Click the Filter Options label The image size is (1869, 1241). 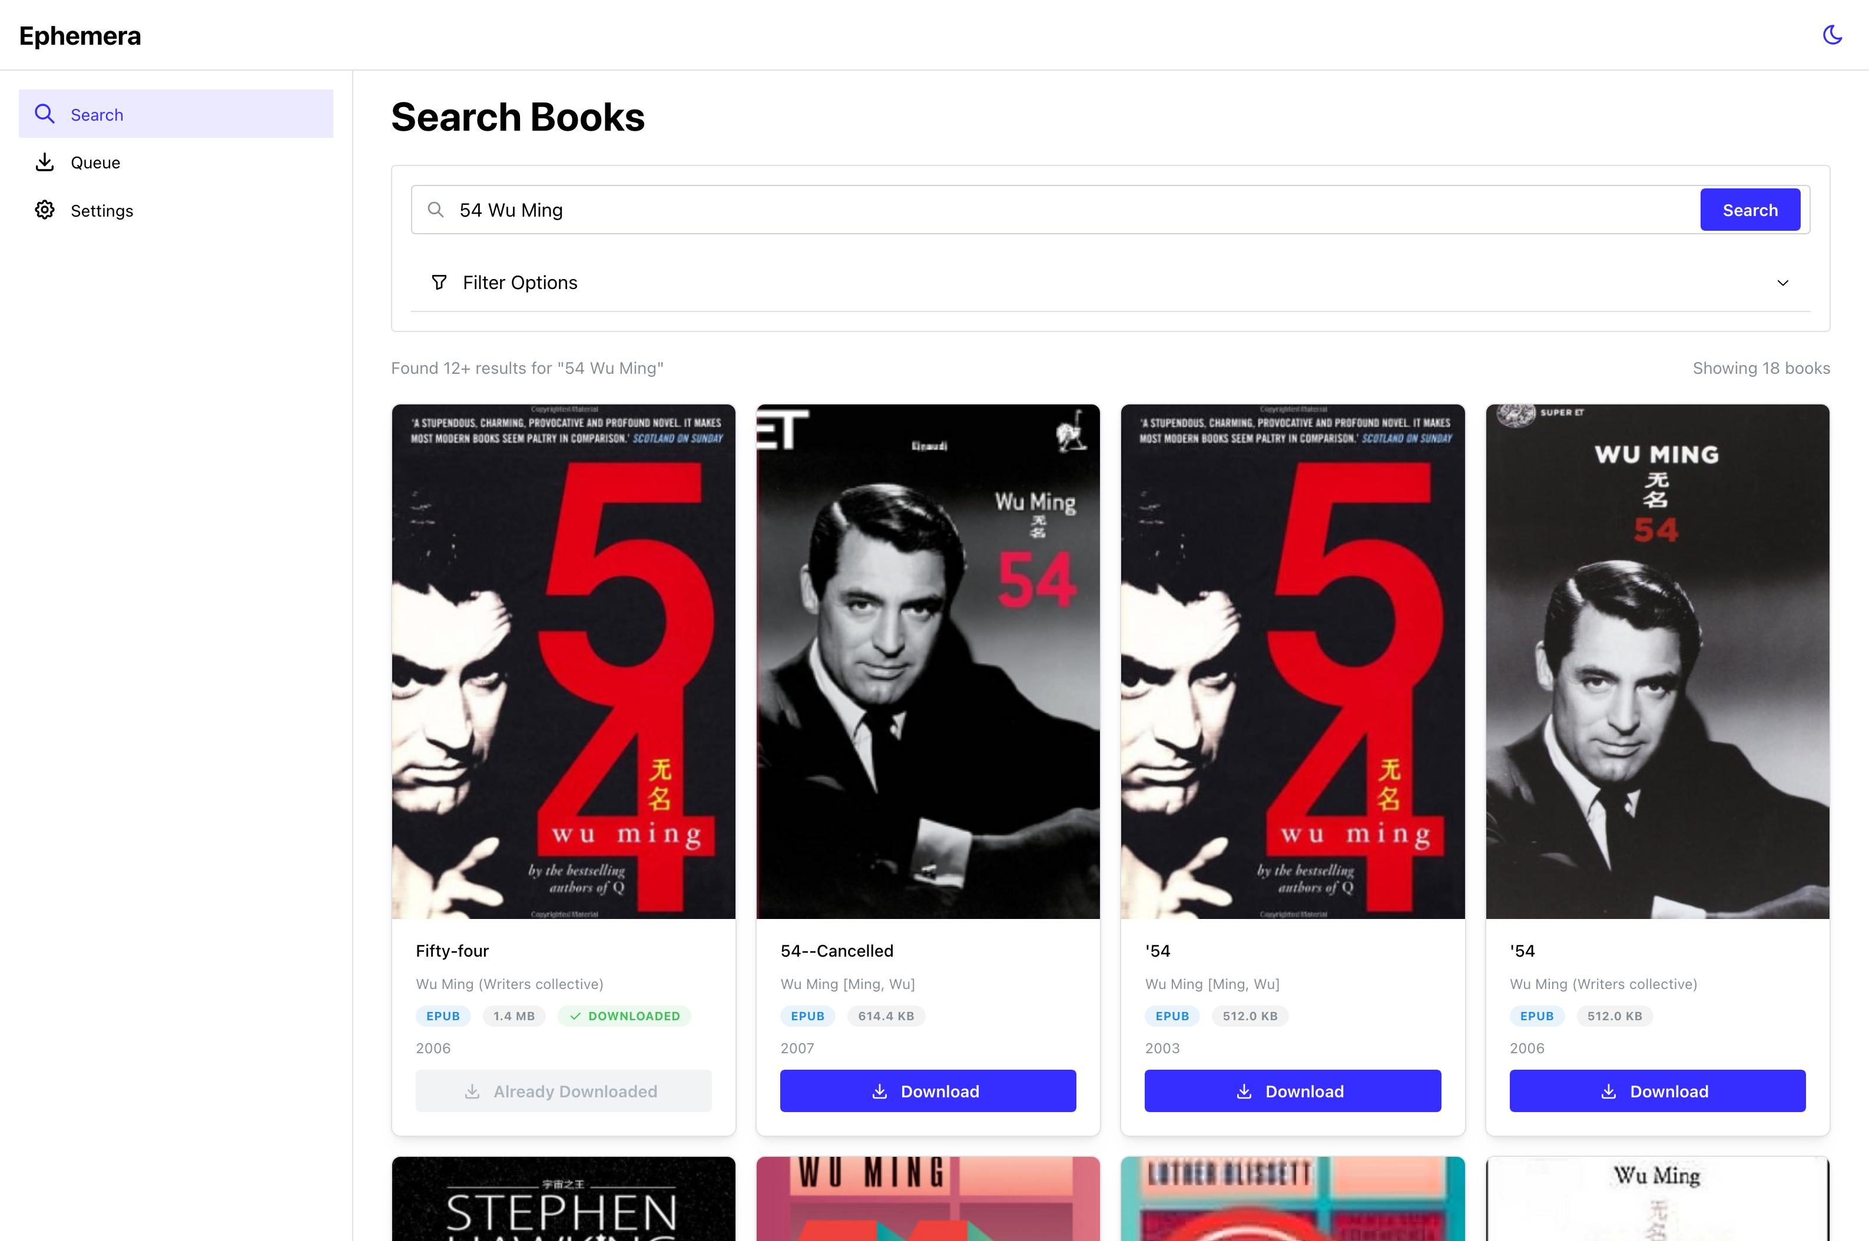[520, 283]
